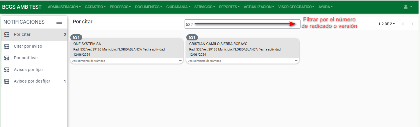Open the three-dot menu on ONE SYSTEM SA card
The image size is (420, 127).
pyautogui.click(x=180, y=60)
